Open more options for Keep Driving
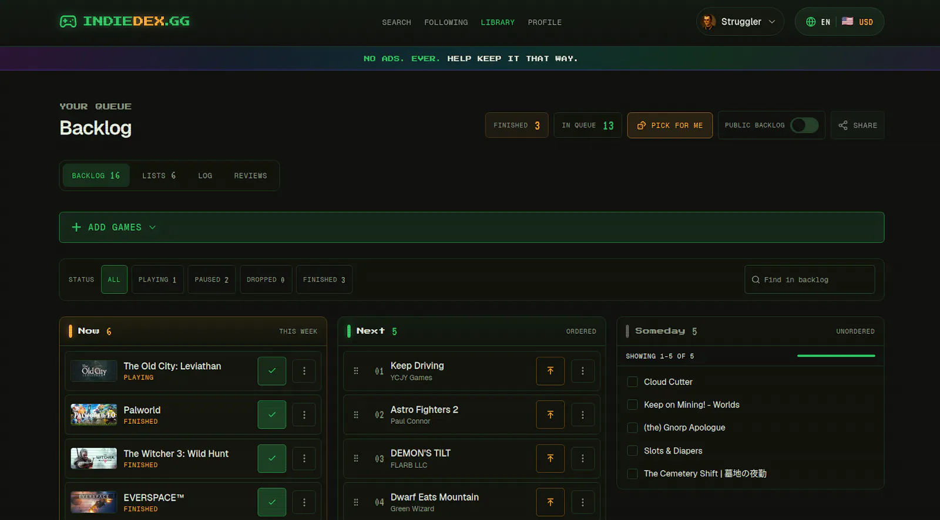 (x=583, y=371)
